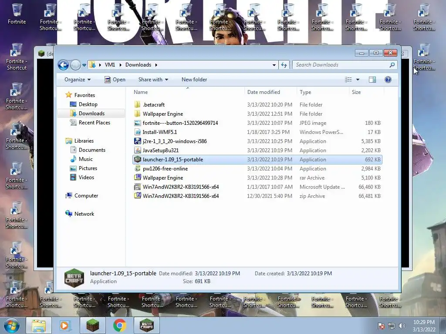Select the Wallpaper Engine folder icon
This screenshot has width=446, height=334.
(x=137, y=114)
